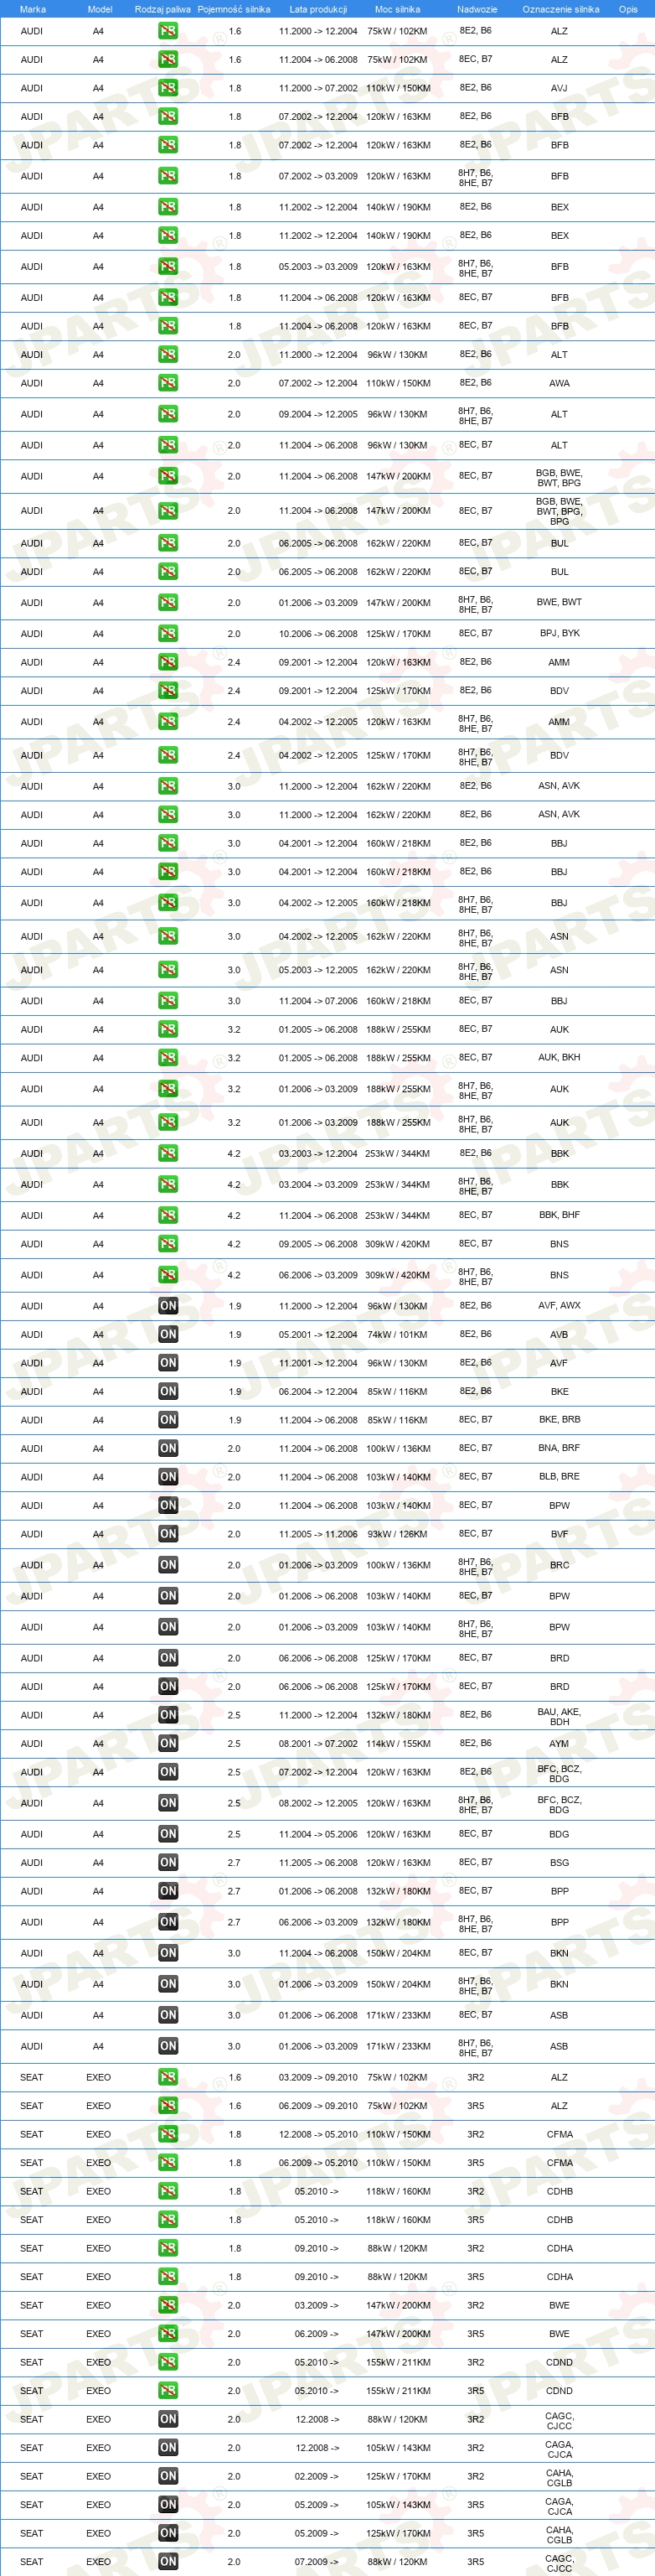Click the 'Opis' column header
The height and width of the screenshot is (2576, 655).
pyautogui.click(x=628, y=9)
